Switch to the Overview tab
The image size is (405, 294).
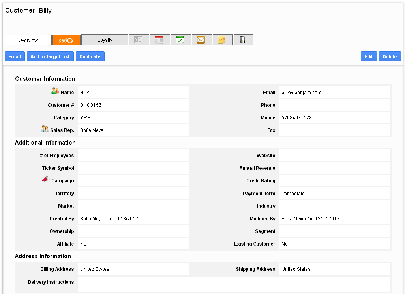point(28,40)
